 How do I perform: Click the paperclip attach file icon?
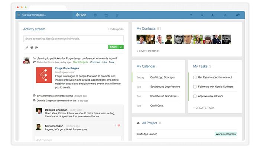pyautogui.click(x=27, y=47)
